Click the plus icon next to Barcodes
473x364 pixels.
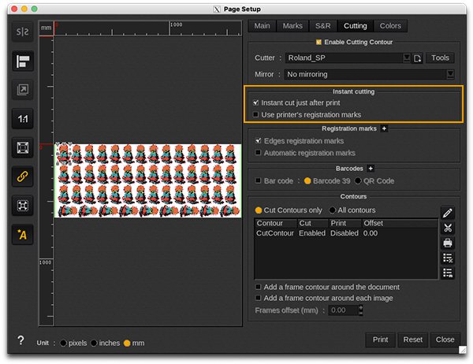pos(371,169)
